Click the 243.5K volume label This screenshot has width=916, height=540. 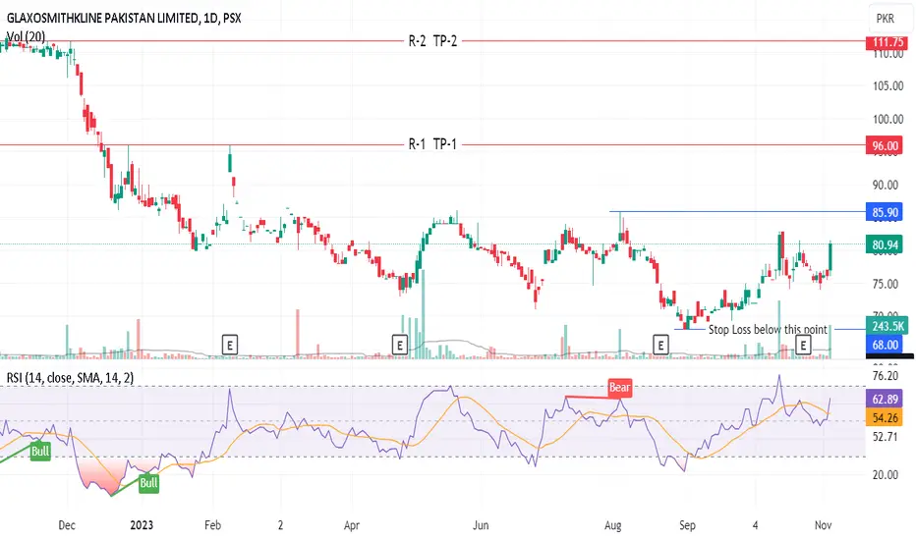[887, 326]
